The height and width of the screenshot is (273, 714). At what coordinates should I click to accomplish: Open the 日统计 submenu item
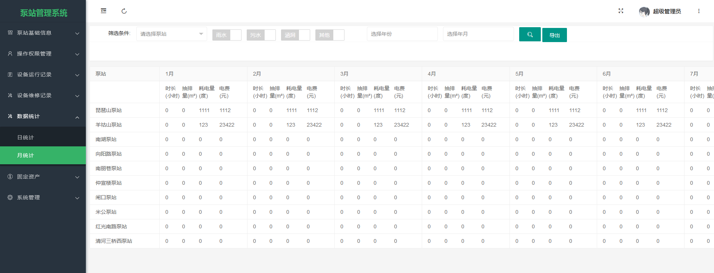(x=43, y=137)
